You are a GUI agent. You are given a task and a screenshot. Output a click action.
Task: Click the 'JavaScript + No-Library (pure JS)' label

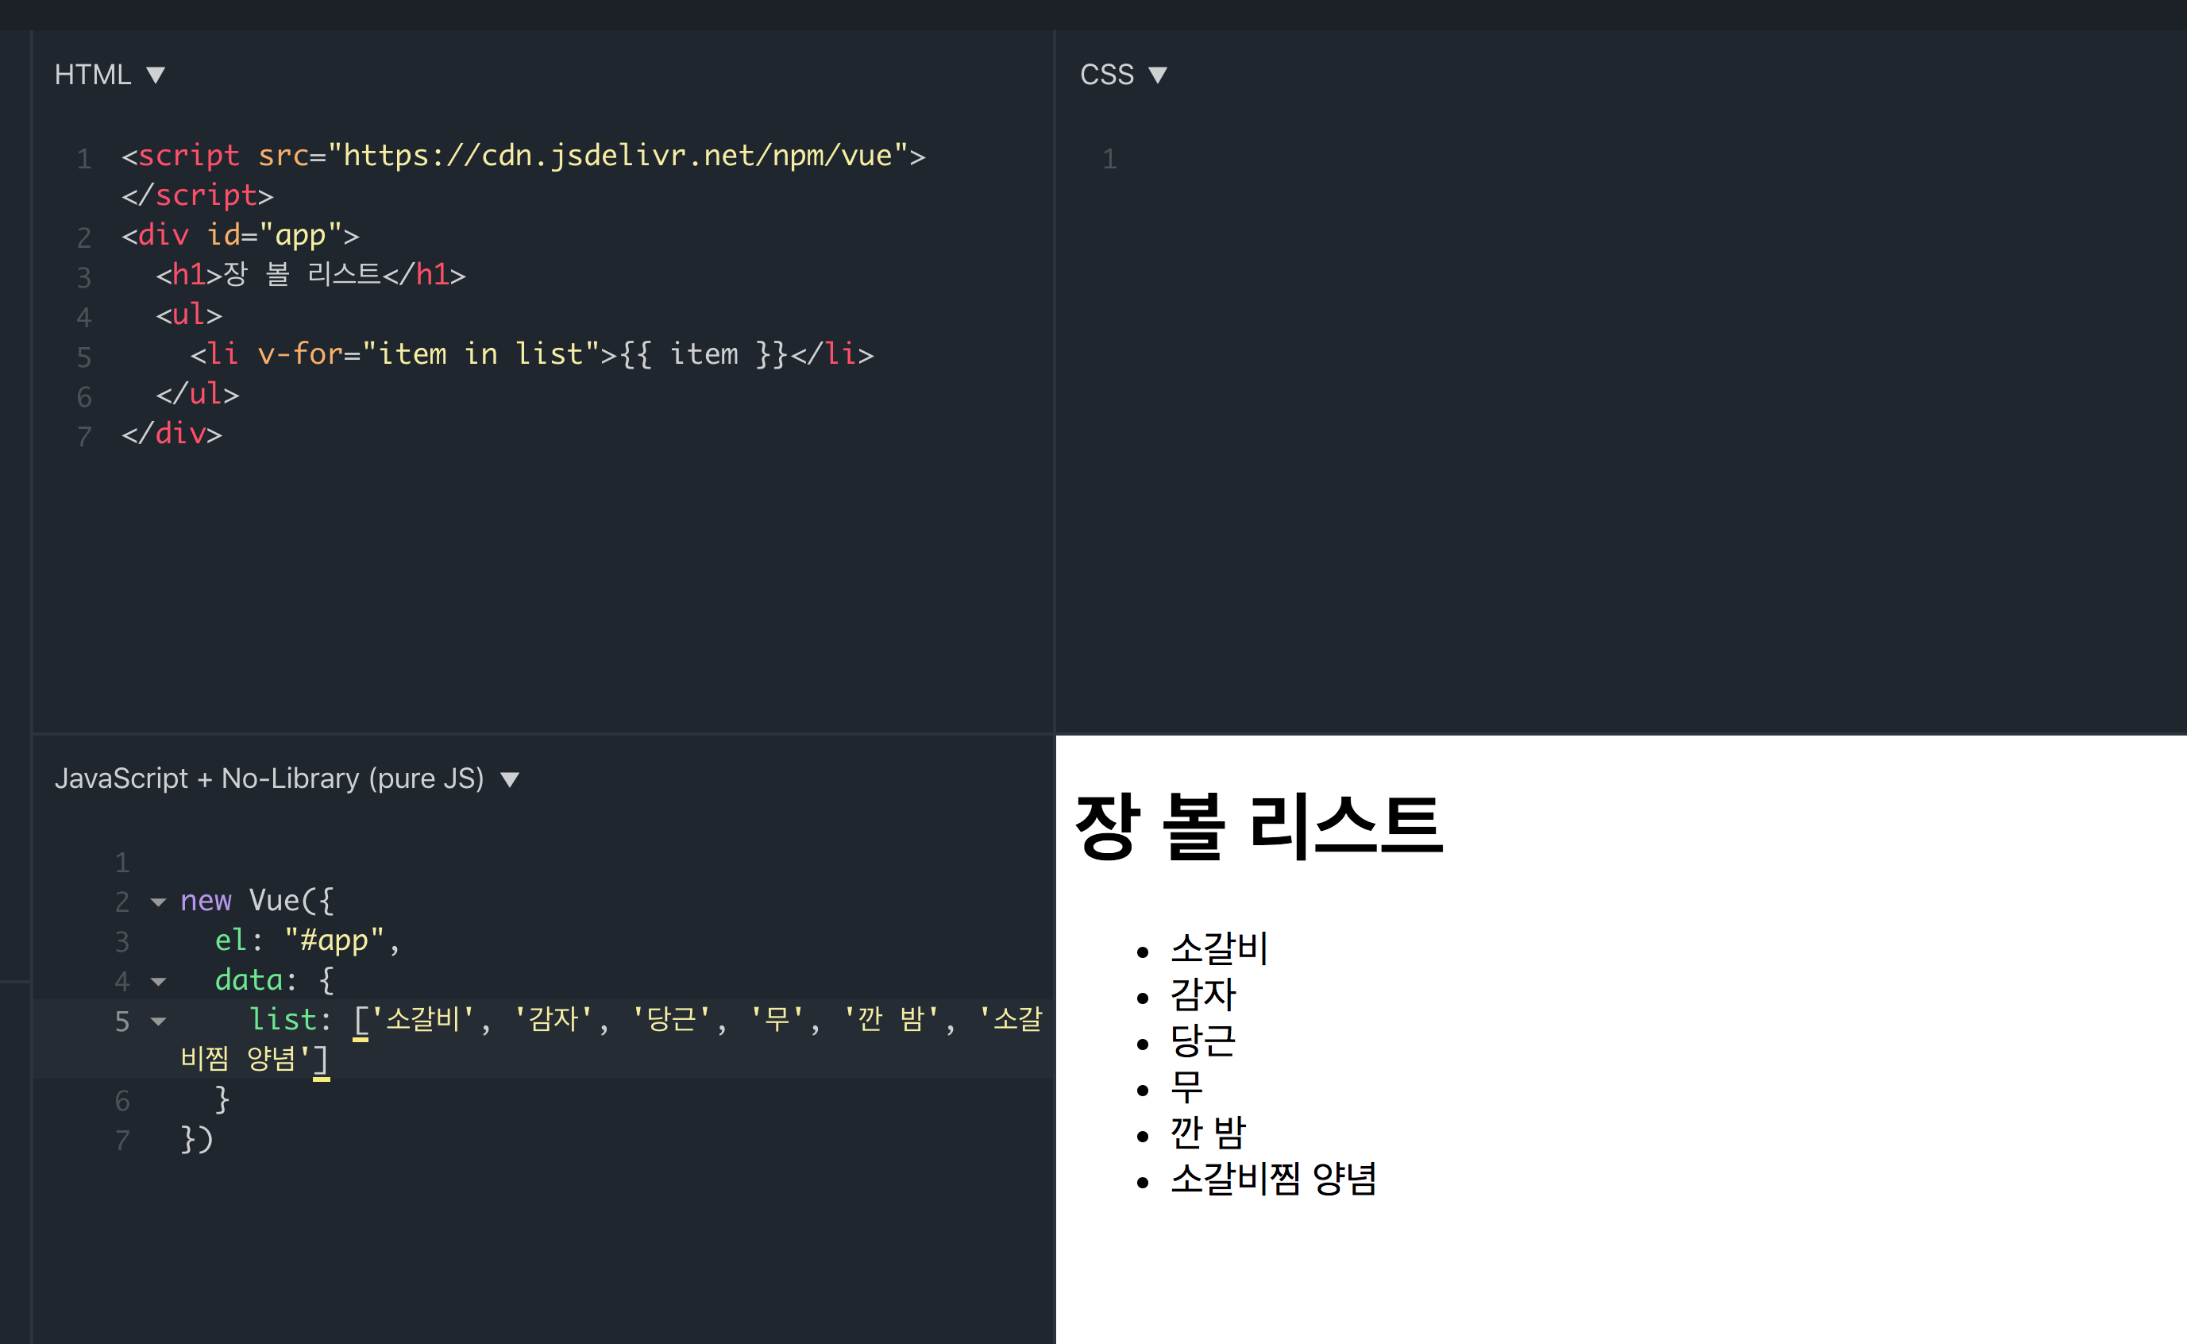click(x=269, y=778)
